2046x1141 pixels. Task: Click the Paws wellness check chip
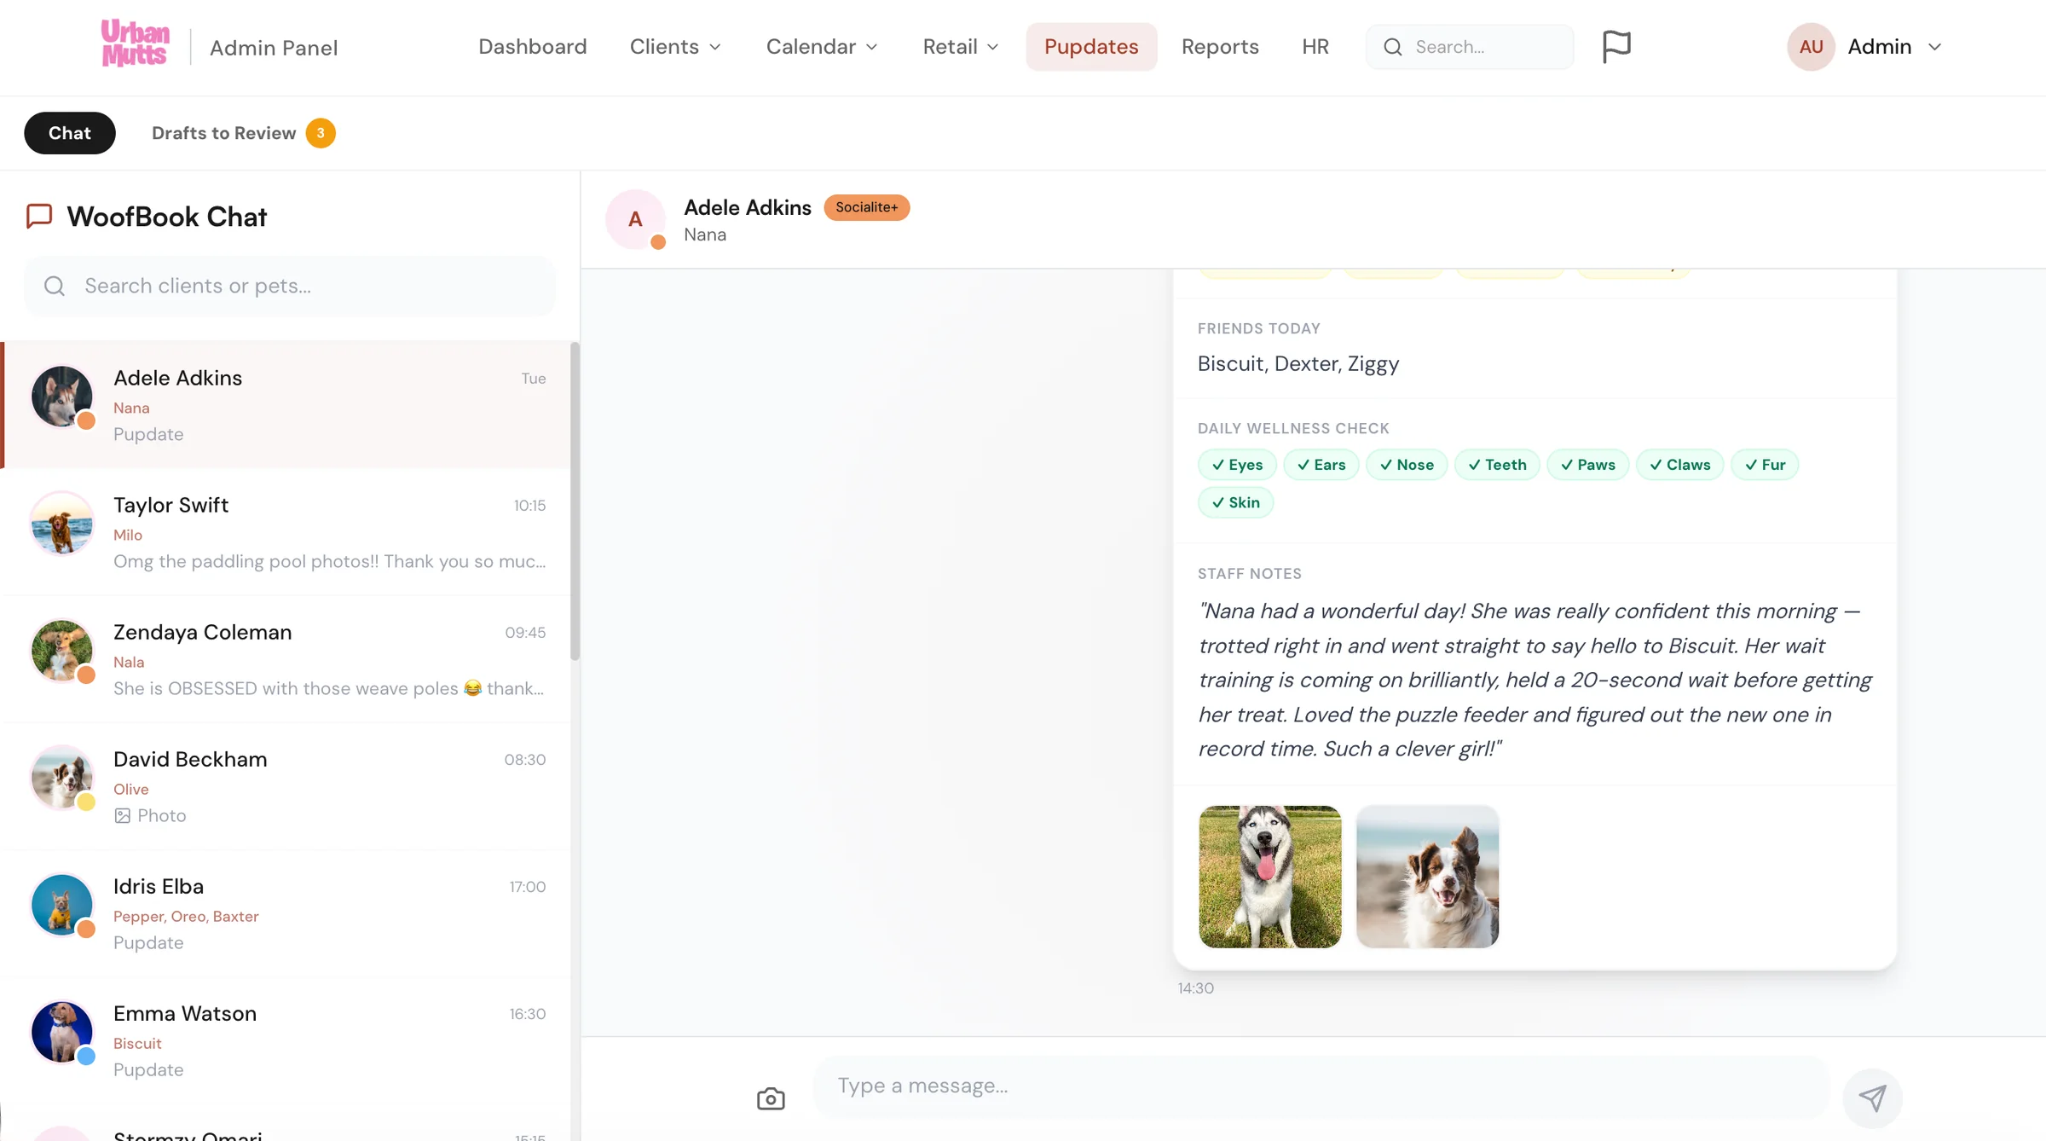[x=1587, y=465]
